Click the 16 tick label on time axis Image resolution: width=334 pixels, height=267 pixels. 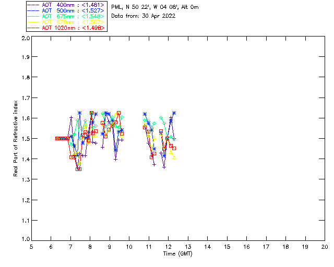246,246
